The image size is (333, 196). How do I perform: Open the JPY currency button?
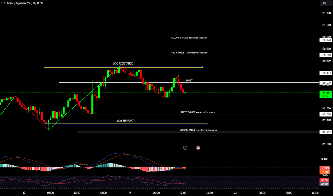[326, 4]
